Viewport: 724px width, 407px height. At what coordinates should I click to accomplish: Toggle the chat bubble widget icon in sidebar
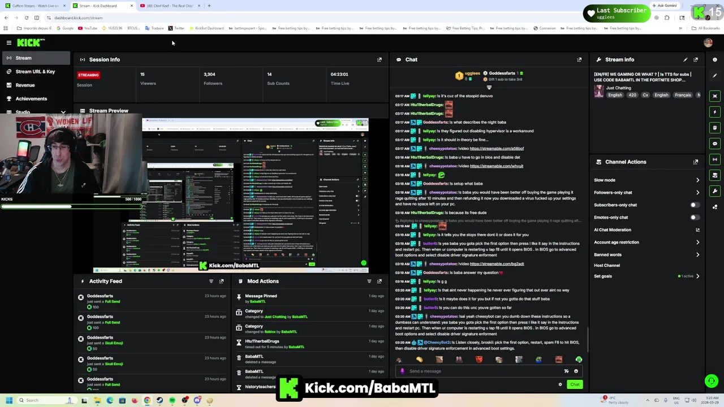click(x=715, y=144)
